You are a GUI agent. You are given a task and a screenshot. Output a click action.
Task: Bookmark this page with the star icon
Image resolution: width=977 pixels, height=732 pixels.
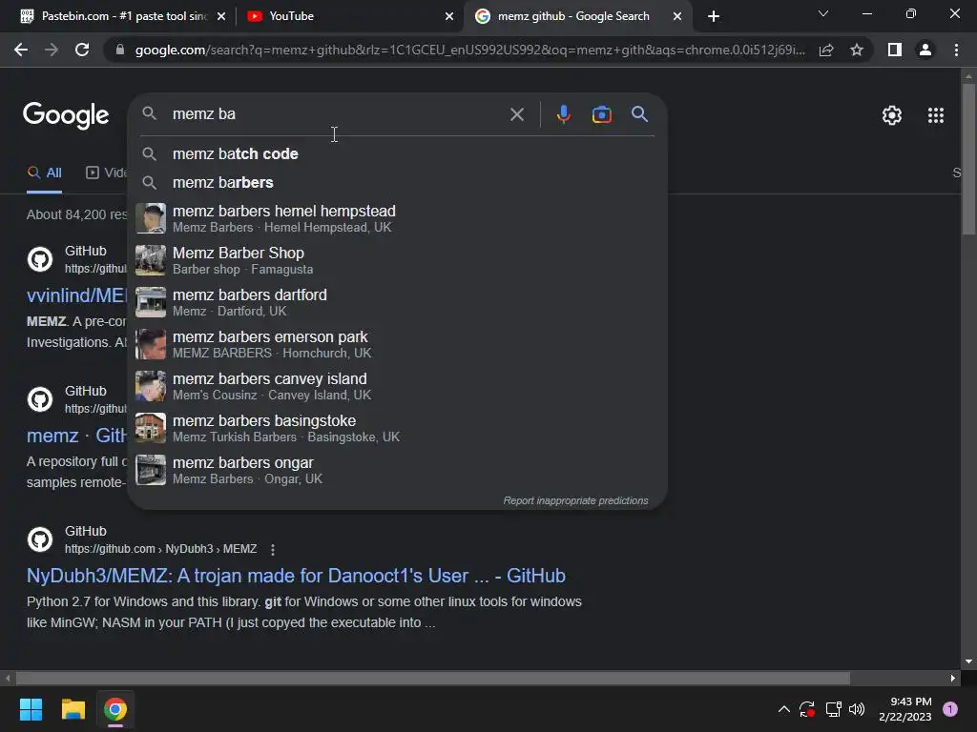[857, 50]
